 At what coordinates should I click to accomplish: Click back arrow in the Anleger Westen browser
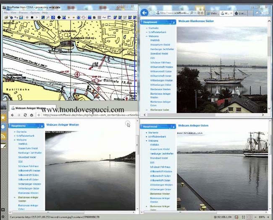tap(12, 115)
